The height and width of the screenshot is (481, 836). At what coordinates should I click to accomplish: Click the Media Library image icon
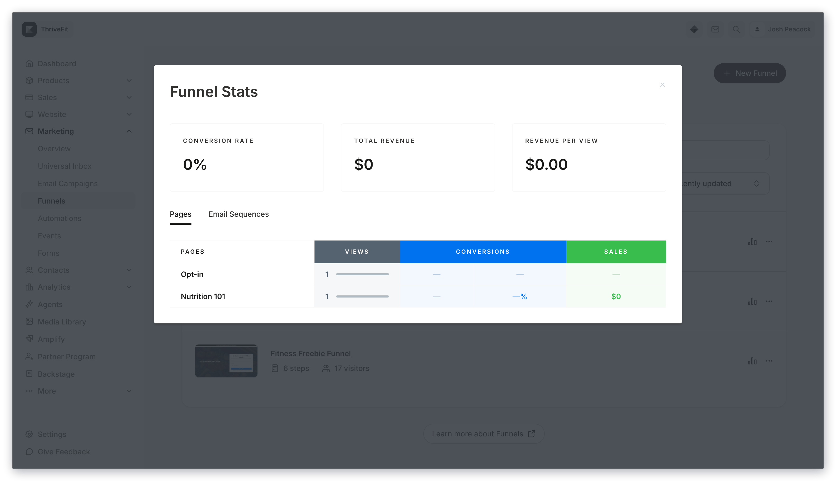(29, 322)
